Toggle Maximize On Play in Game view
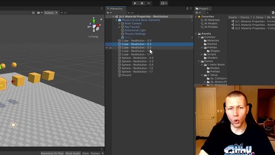Viewport: 275px width, 155px height. 52,153
